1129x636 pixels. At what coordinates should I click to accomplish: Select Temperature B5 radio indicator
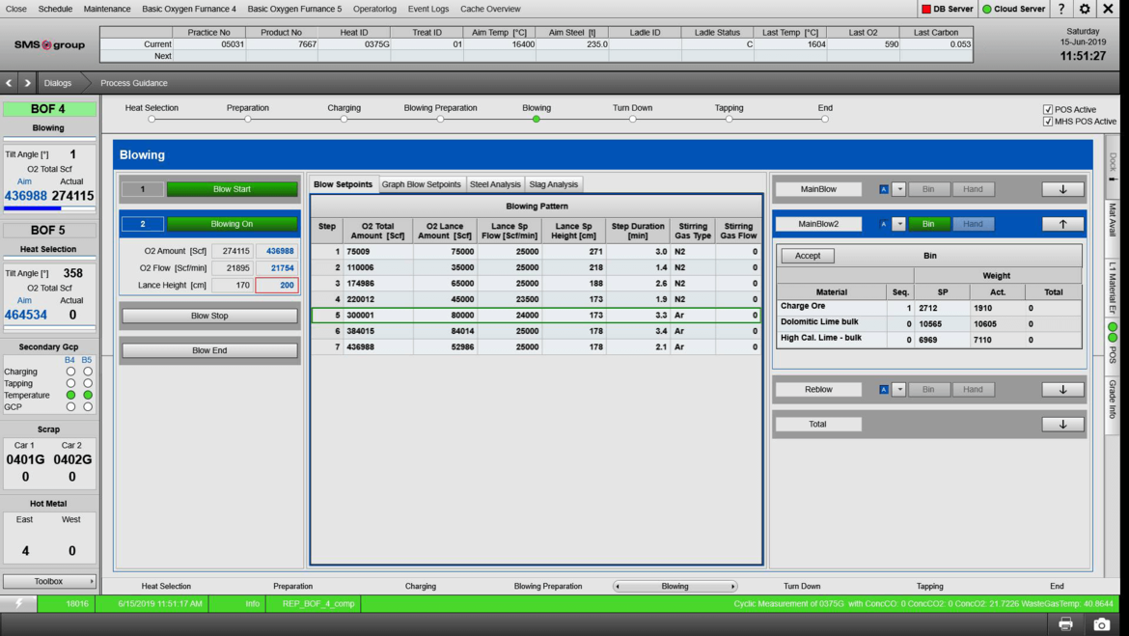[88, 395]
